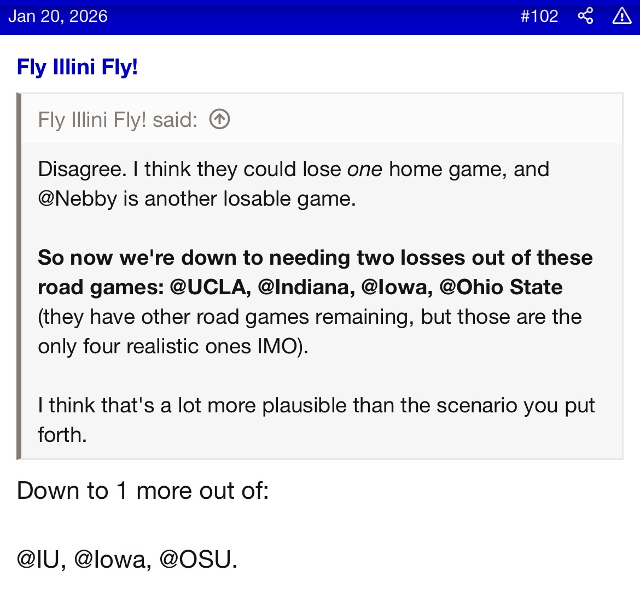Click @OSU in the reply text
The width and height of the screenshot is (640, 612).
[198, 559]
